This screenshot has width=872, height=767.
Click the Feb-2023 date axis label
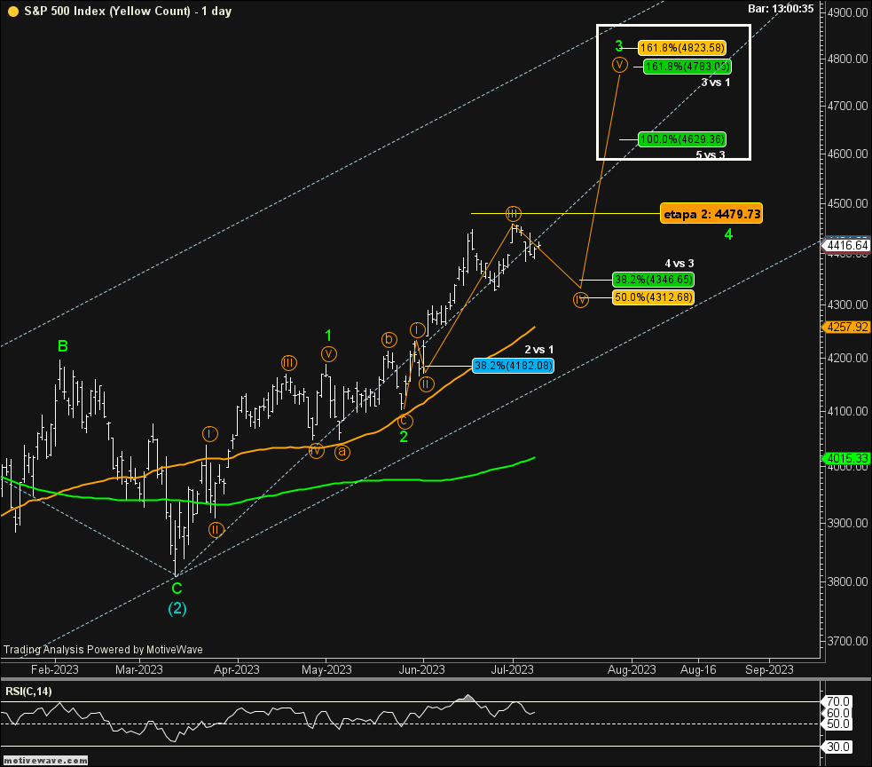click(x=54, y=669)
